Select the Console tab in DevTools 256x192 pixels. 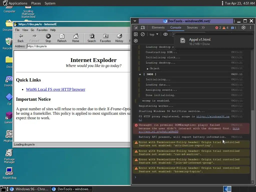click(176, 27)
